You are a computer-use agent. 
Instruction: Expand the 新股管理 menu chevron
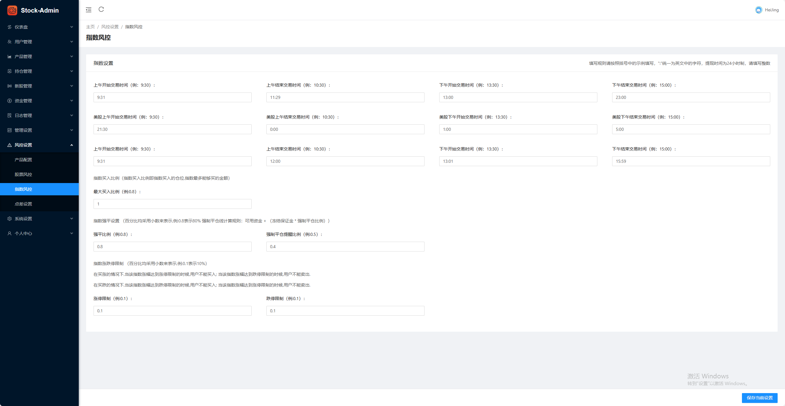click(x=72, y=86)
